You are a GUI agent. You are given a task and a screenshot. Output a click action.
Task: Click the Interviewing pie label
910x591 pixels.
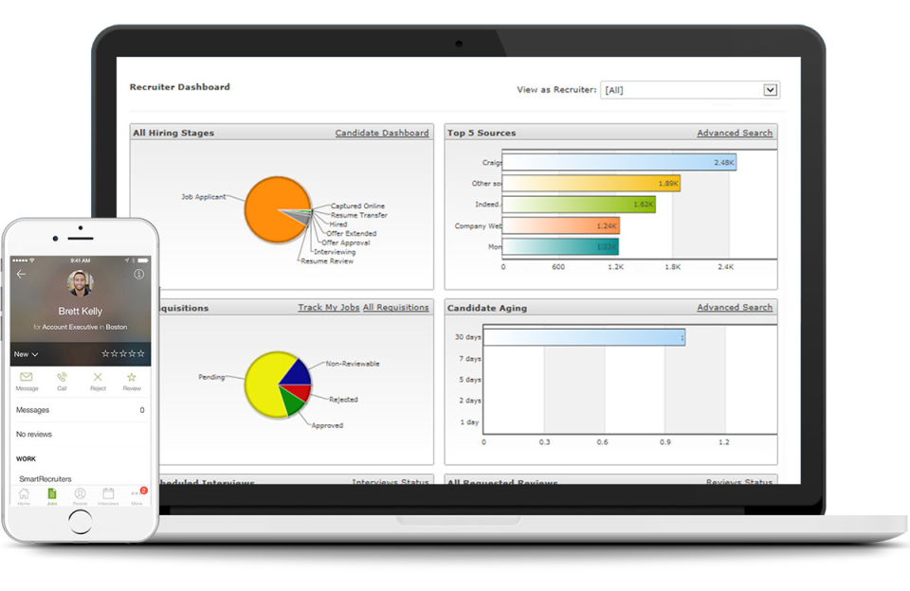pos(335,252)
